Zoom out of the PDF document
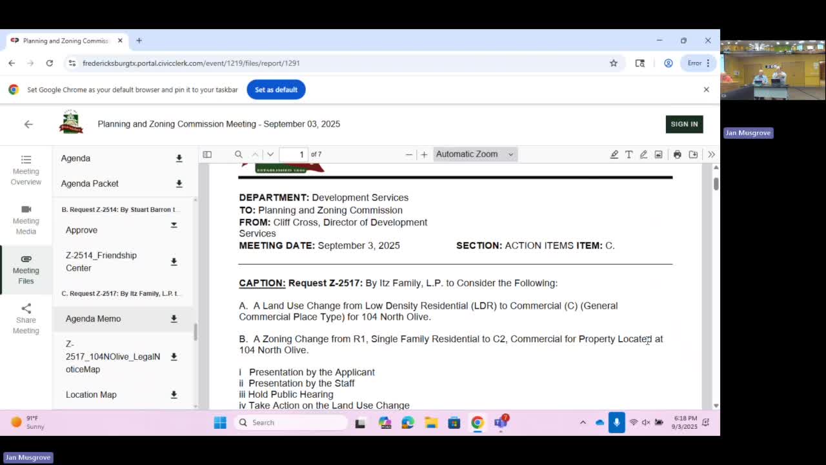The image size is (826, 465). click(x=408, y=154)
